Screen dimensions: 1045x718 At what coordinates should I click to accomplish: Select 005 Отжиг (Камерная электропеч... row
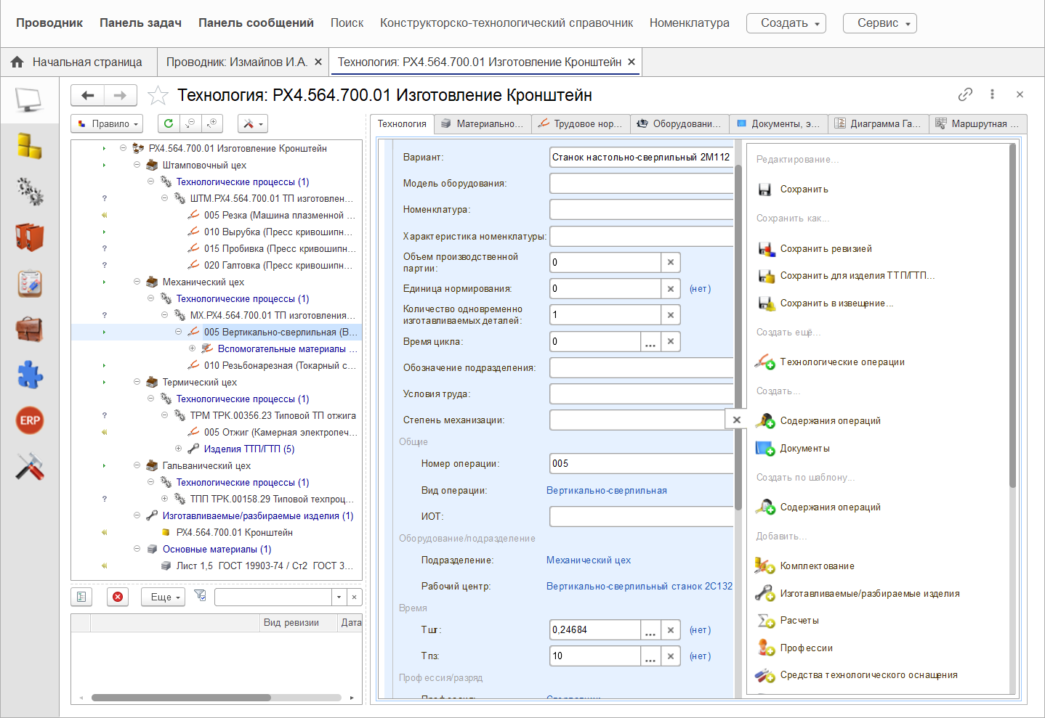pos(281,432)
